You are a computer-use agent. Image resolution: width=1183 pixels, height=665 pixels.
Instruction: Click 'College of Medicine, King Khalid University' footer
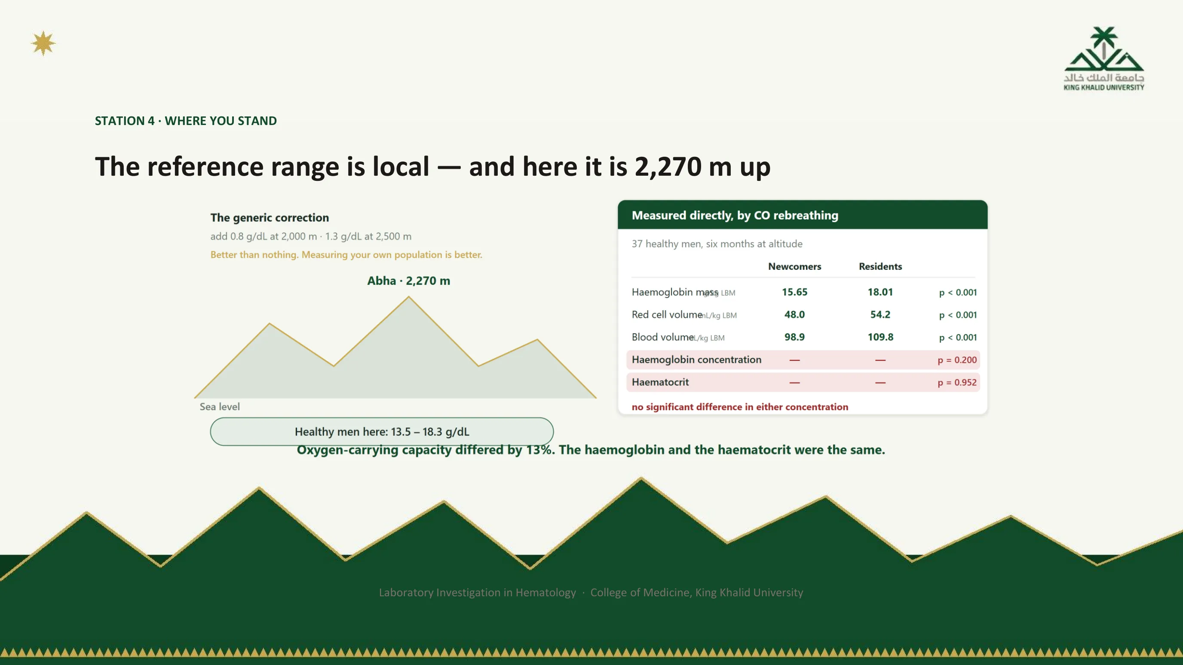[x=697, y=592]
